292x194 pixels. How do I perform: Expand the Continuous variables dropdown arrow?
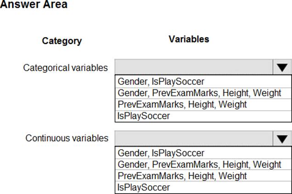coord(282,138)
